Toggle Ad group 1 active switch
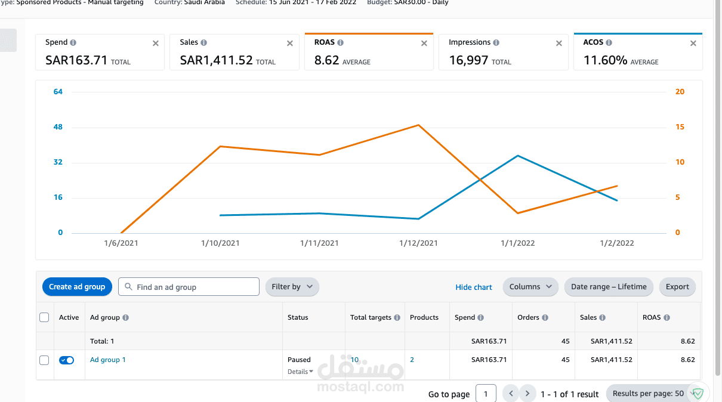 tap(66, 360)
